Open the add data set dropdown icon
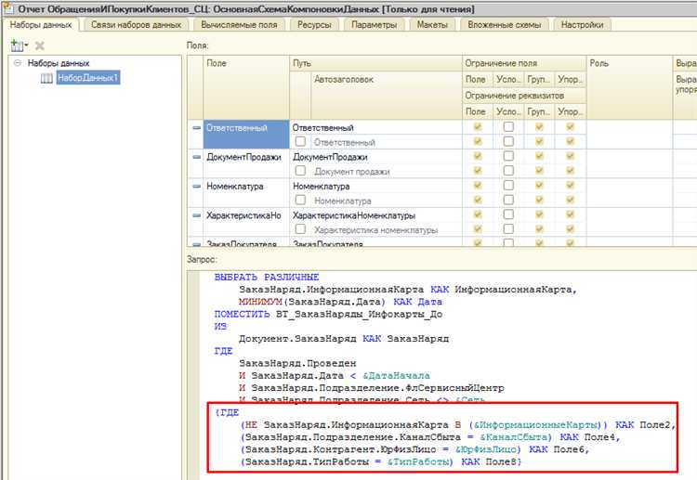Image resolution: width=697 pixels, height=480 pixels. 20,45
